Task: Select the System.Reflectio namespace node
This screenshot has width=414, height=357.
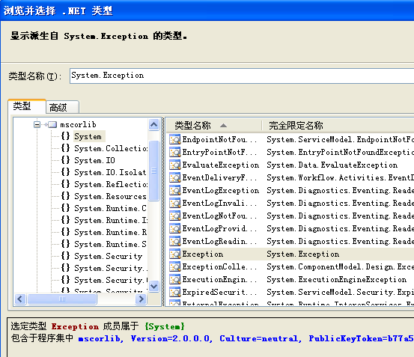Action: (111, 184)
